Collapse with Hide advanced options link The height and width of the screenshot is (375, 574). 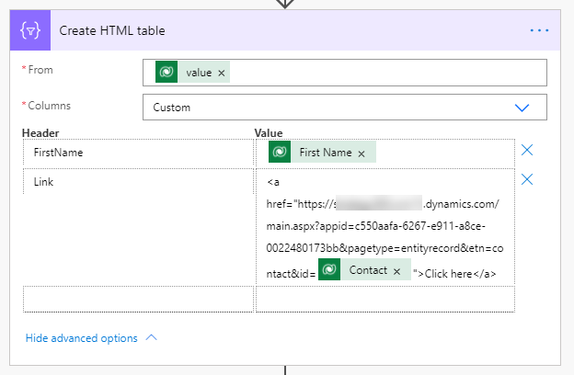coord(81,338)
